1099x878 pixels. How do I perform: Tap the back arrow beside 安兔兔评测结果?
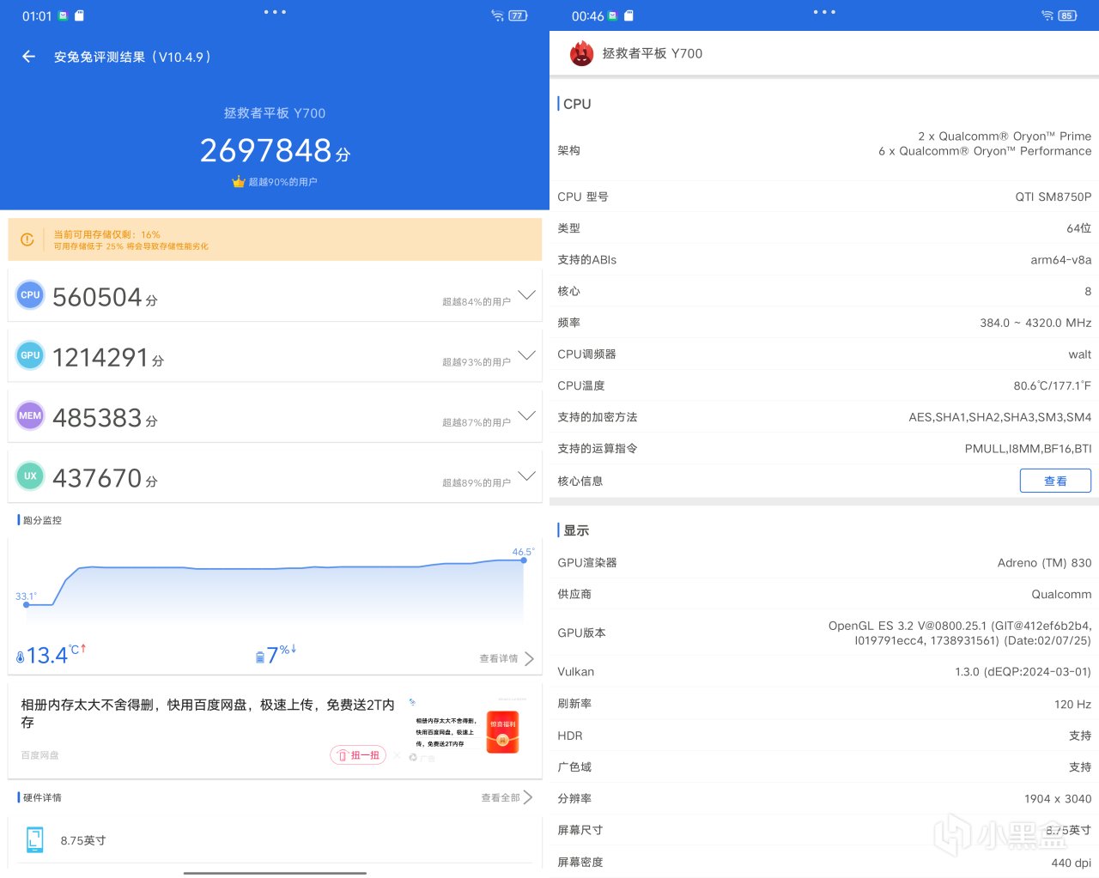point(28,57)
